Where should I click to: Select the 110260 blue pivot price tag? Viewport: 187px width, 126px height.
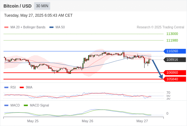pos(175,51)
